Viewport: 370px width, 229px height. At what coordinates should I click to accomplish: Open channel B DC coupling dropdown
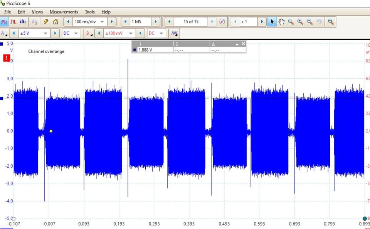(x=161, y=34)
